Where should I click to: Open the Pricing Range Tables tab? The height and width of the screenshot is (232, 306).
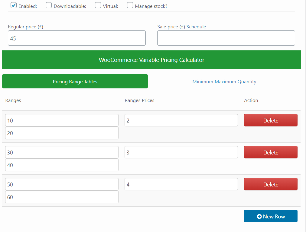tap(75, 81)
